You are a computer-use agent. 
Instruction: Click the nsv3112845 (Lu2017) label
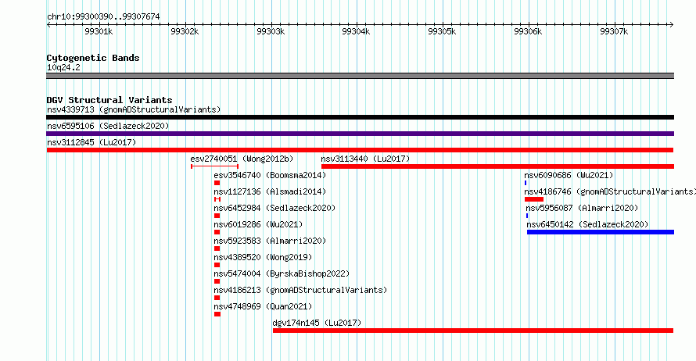91,142
